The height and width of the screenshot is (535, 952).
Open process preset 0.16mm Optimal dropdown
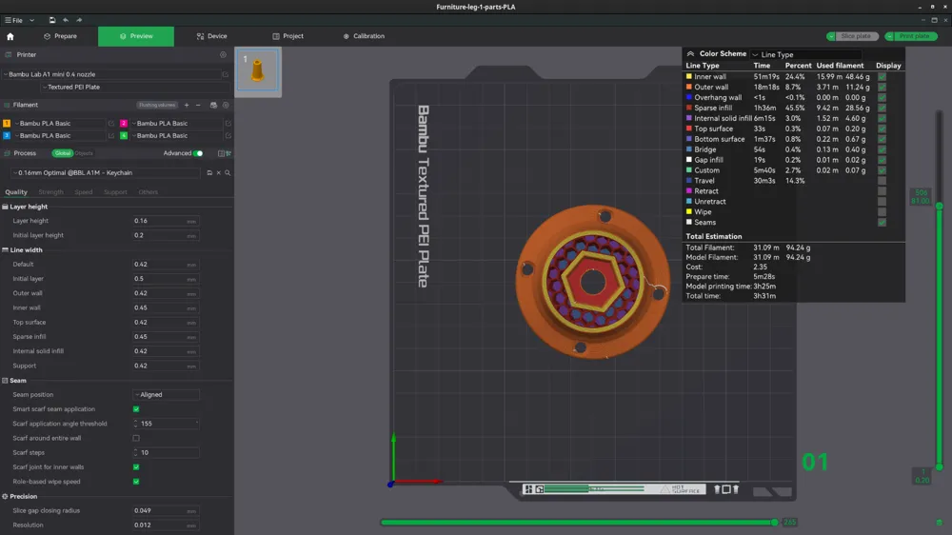[x=106, y=173]
